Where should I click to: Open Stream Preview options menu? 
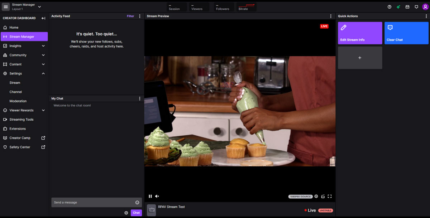[x=331, y=16]
